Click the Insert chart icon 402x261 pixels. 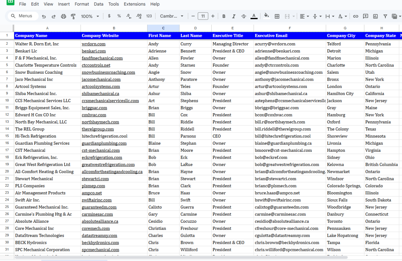click(375, 16)
